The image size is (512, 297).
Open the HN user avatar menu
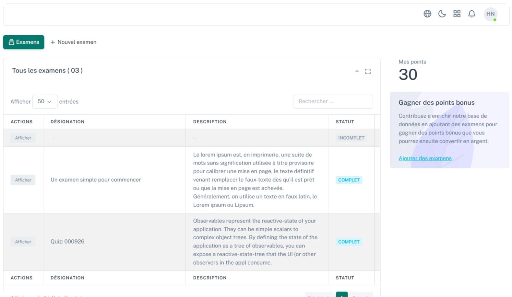[490, 14]
